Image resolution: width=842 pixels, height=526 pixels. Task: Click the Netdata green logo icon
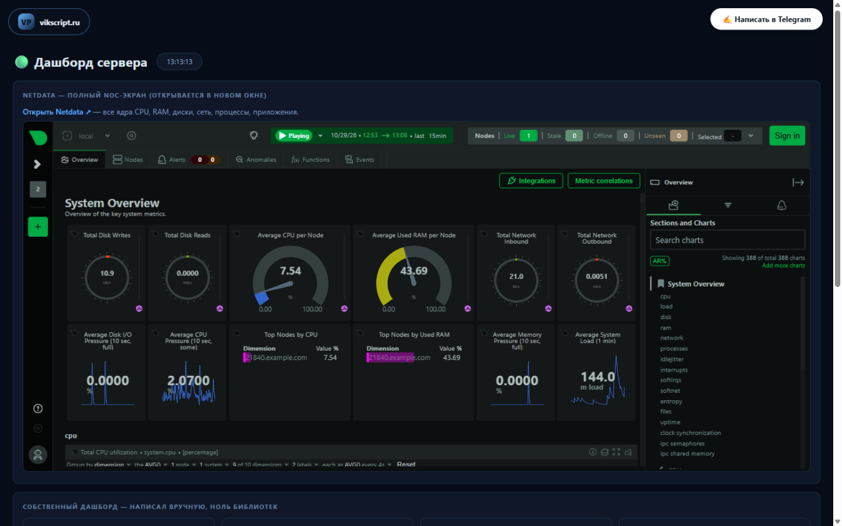(38, 137)
